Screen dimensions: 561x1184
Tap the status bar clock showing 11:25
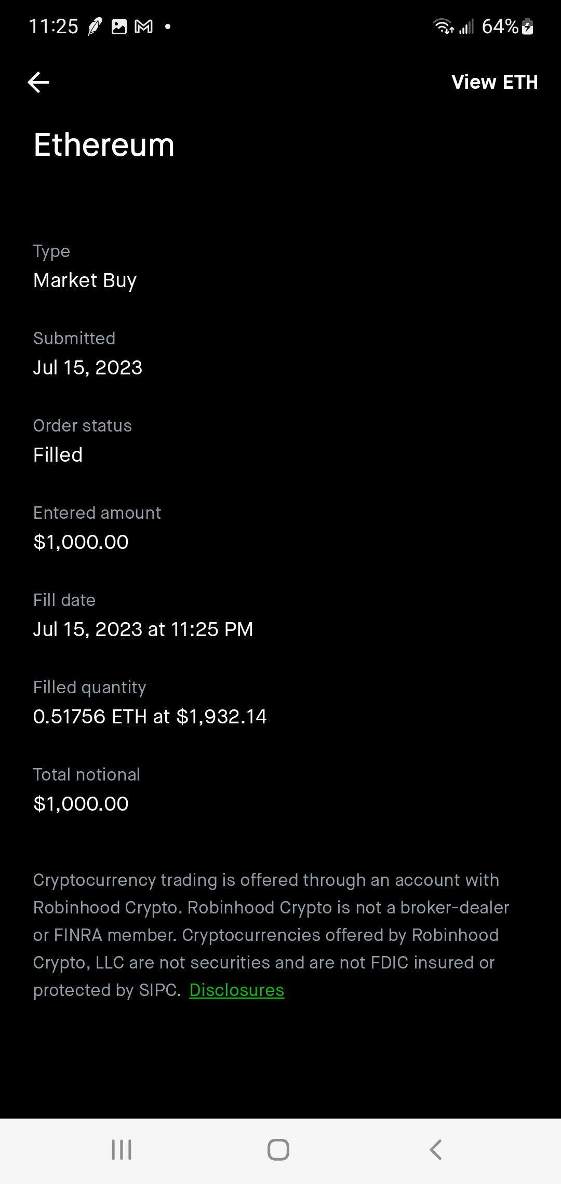click(x=54, y=26)
